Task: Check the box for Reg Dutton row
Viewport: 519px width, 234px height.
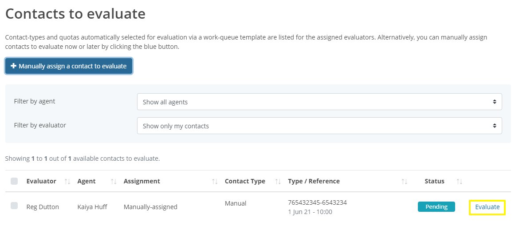Action: (14, 206)
